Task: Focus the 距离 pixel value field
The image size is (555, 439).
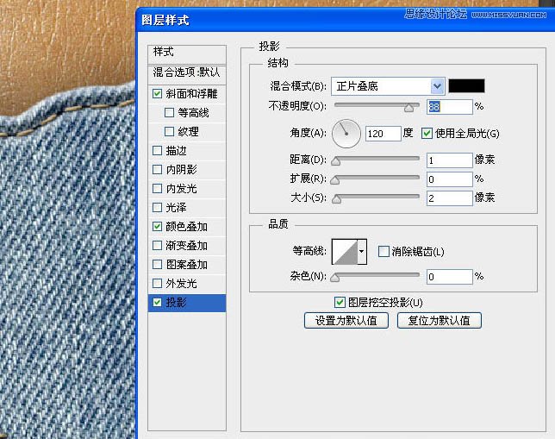Action: pos(450,160)
